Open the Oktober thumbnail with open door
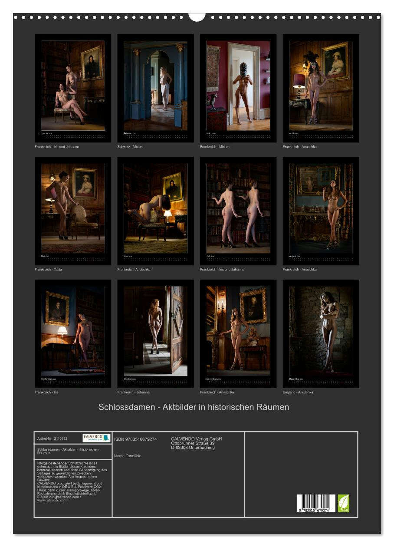The image size is (394, 547). coord(155,333)
